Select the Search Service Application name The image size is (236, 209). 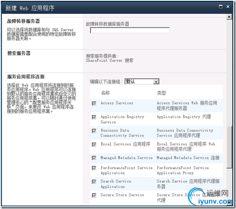(x=116, y=184)
